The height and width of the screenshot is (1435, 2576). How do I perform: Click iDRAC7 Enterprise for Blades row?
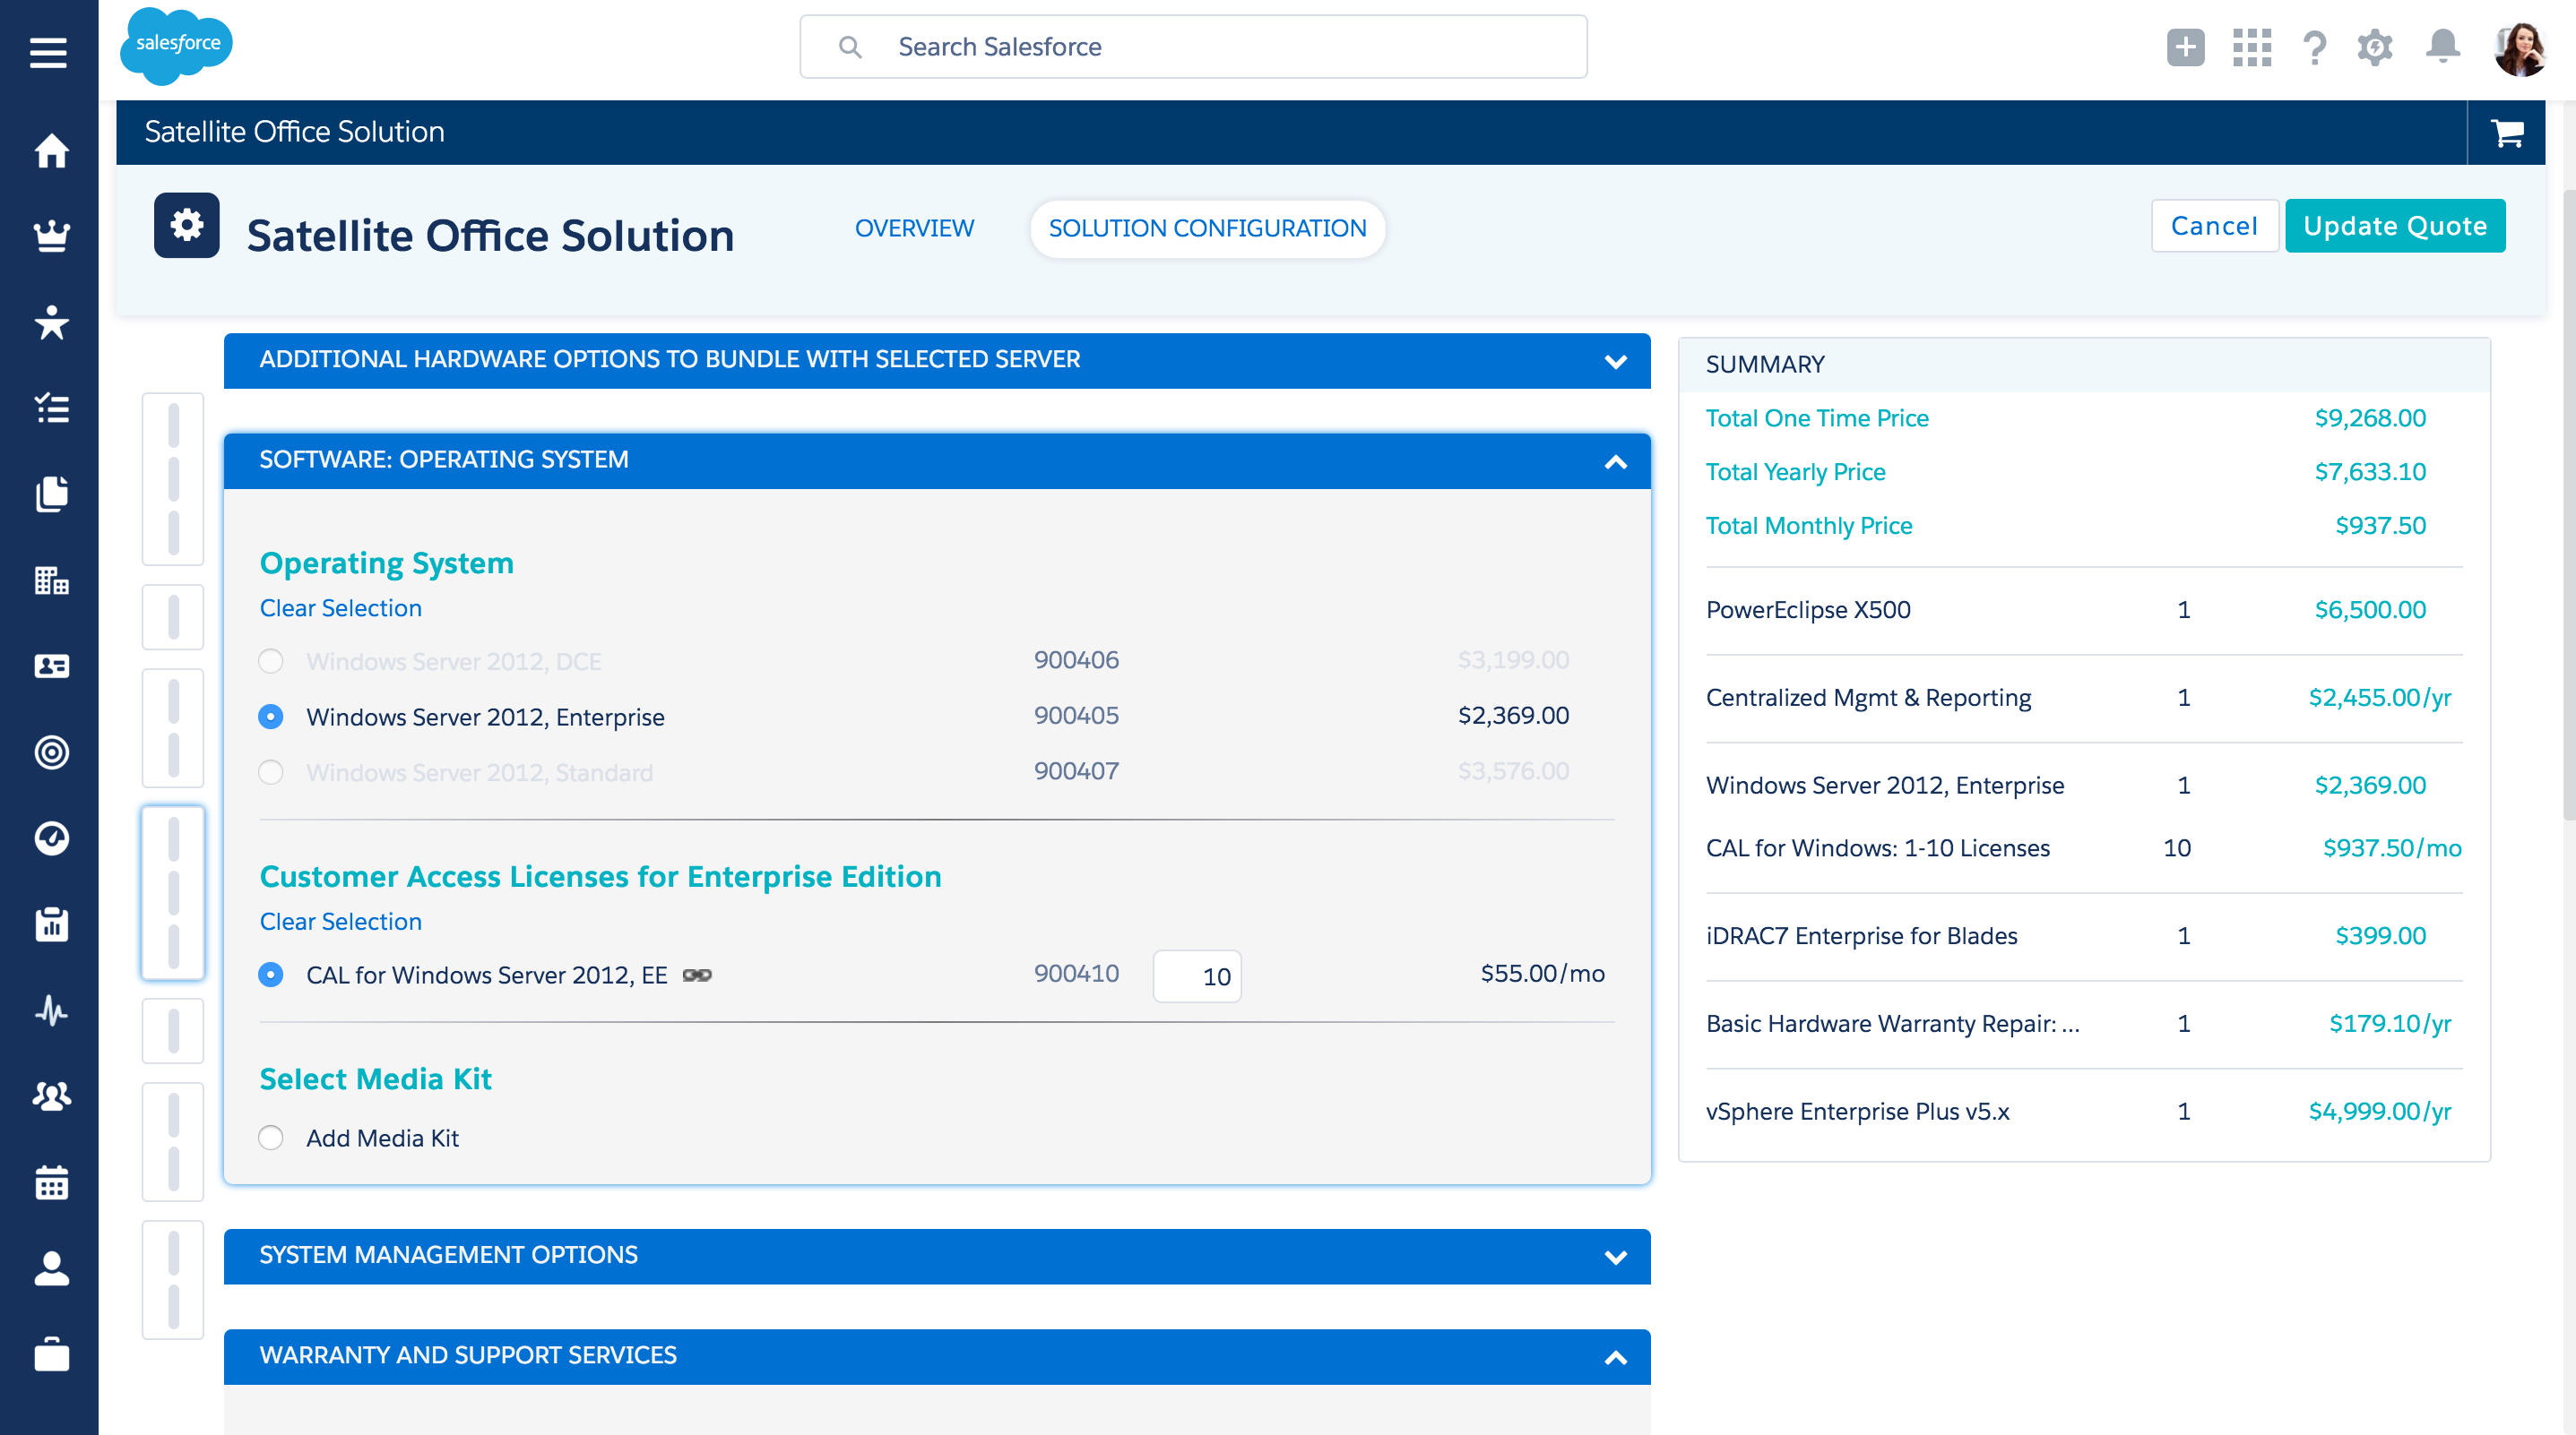2084,936
